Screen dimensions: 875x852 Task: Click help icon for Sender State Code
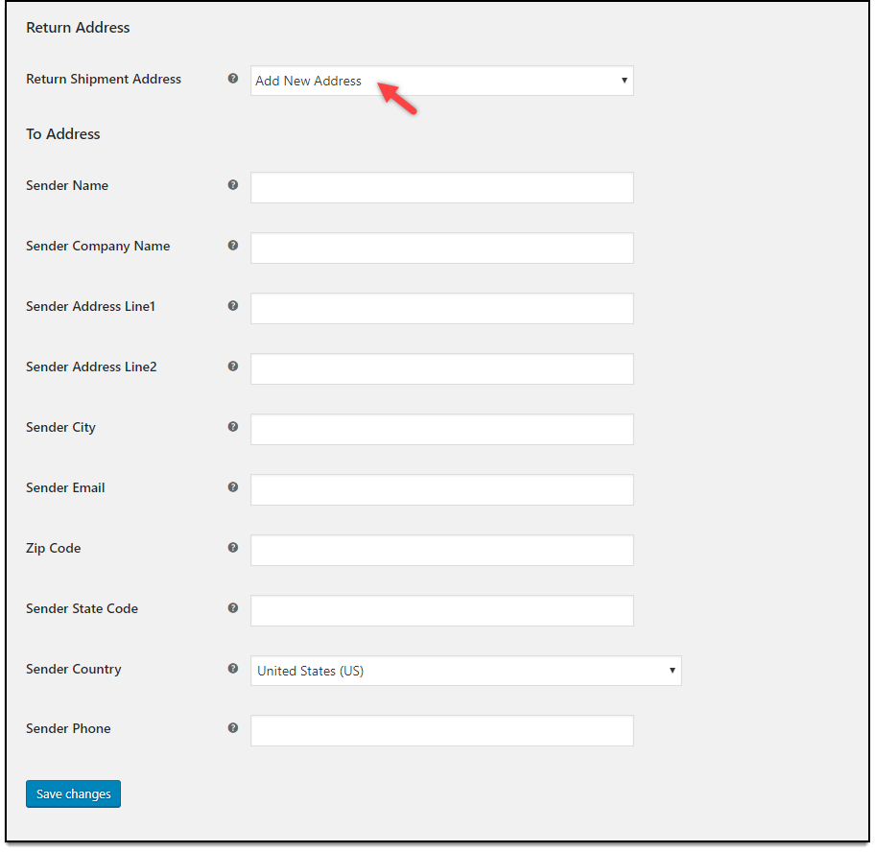[233, 608]
